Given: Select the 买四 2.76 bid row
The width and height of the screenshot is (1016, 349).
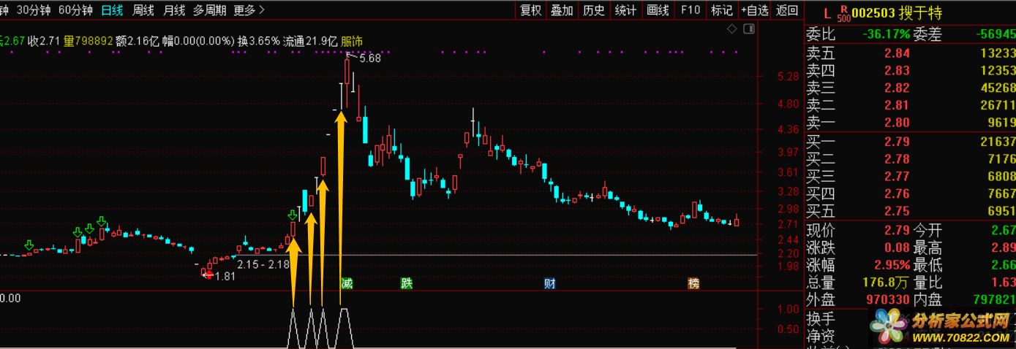Looking at the screenshot, I should [x=911, y=194].
